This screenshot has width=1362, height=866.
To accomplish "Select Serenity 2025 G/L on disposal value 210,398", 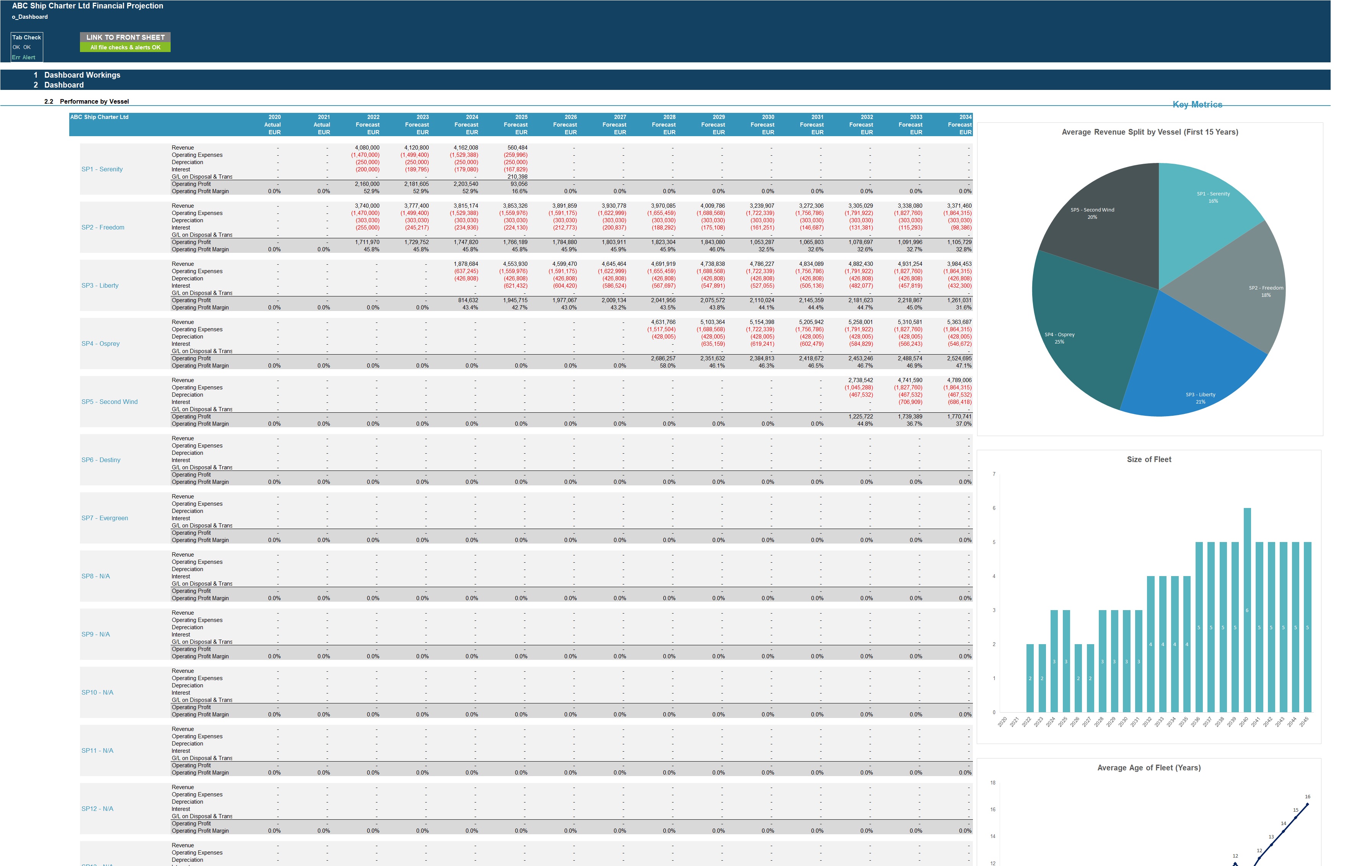I will tap(517, 176).
